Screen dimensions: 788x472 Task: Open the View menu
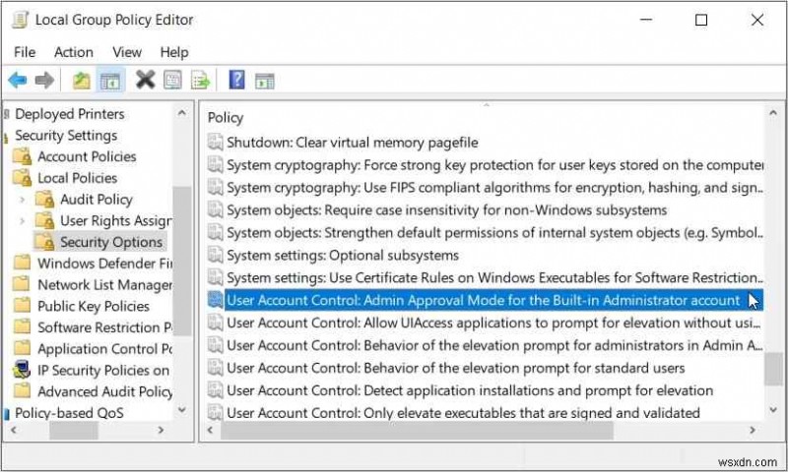pyautogui.click(x=127, y=52)
